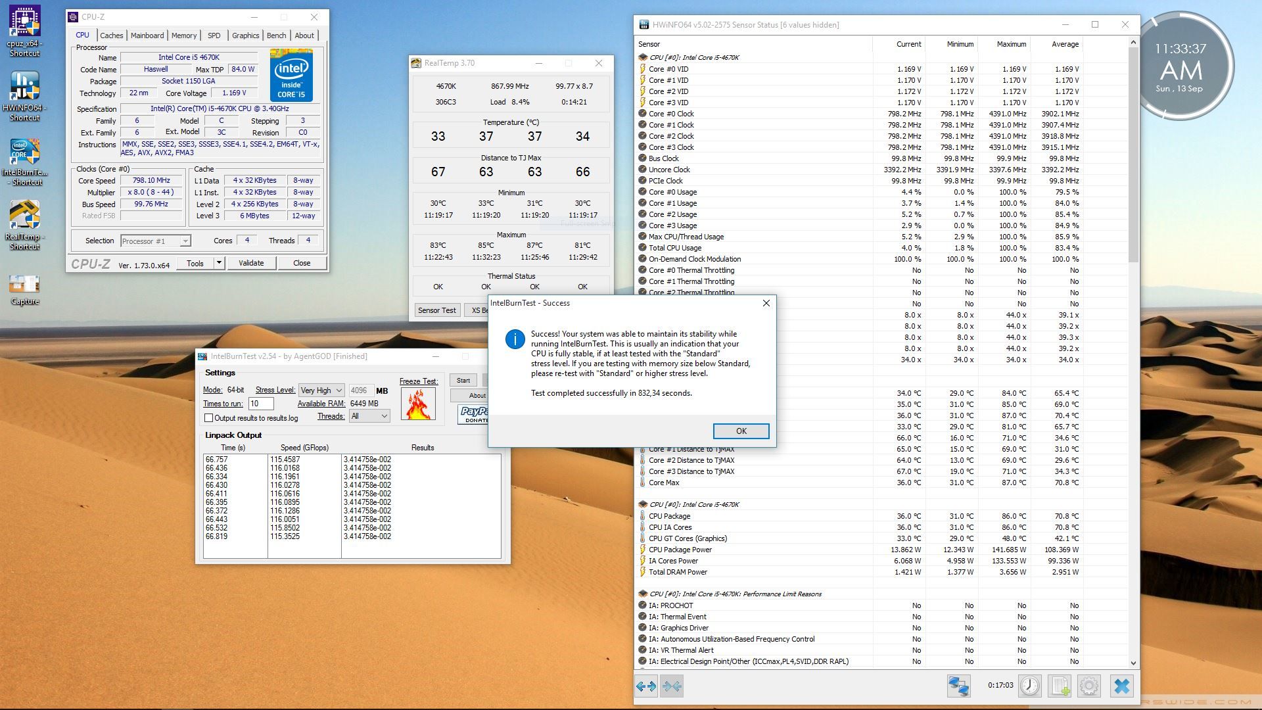The width and height of the screenshot is (1262, 710).
Task: Click the XS Bench button in RealTemp
Action: pos(477,310)
